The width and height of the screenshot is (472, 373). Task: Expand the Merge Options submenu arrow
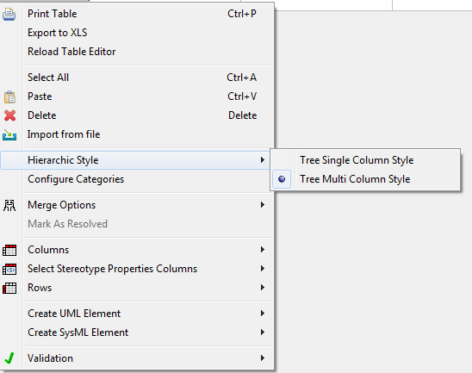[x=263, y=205]
